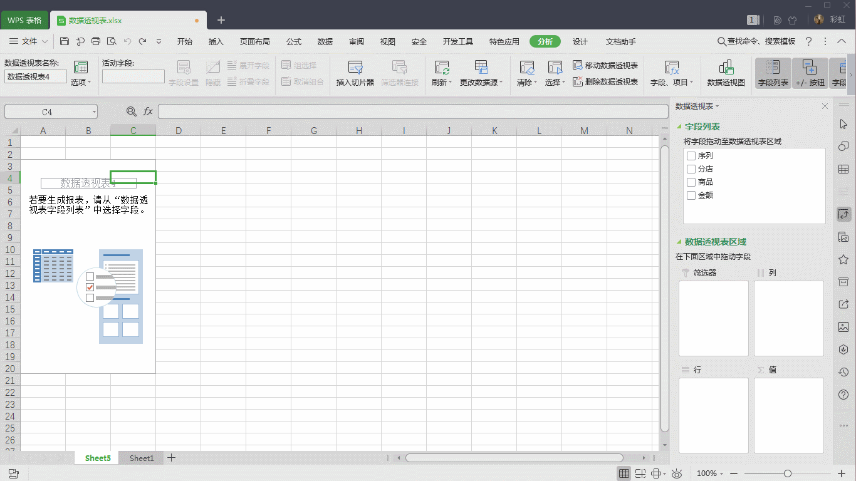Image resolution: width=856 pixels, height=481 pixels.
Task: Click the fx insert function button
Action: 148,111
